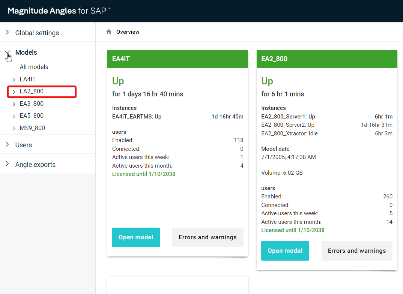Open model for EA2_800
The width and height of the screenshot is (403, 294).
pyautogui.click(x=285, y=251)
